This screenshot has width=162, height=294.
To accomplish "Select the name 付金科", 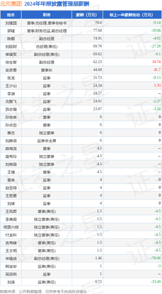I will point(11,235).
